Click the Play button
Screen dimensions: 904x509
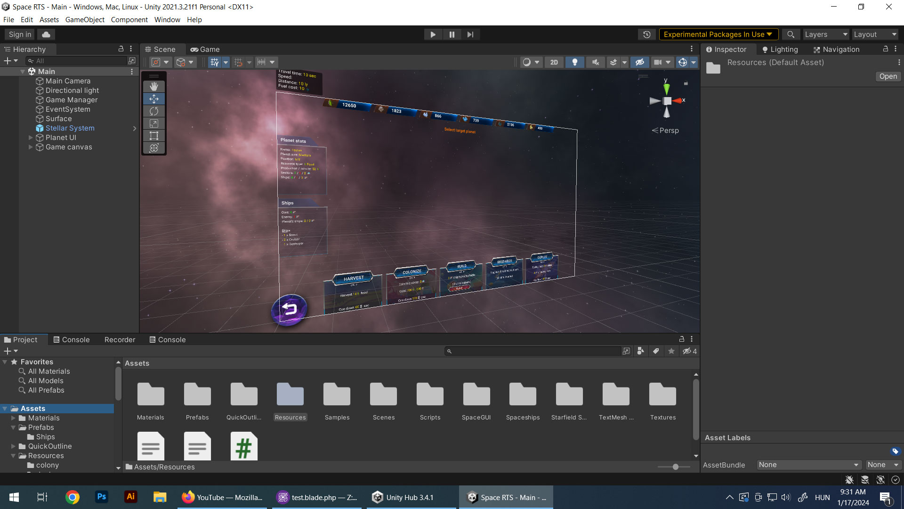tap(433, 34)
